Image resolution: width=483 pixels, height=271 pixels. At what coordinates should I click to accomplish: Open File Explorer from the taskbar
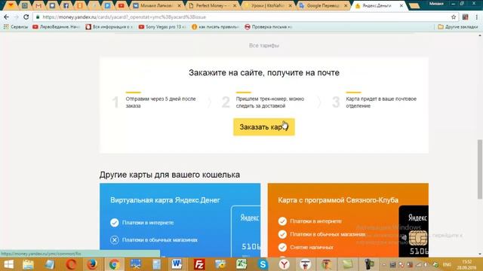click(x=28, y=264)
